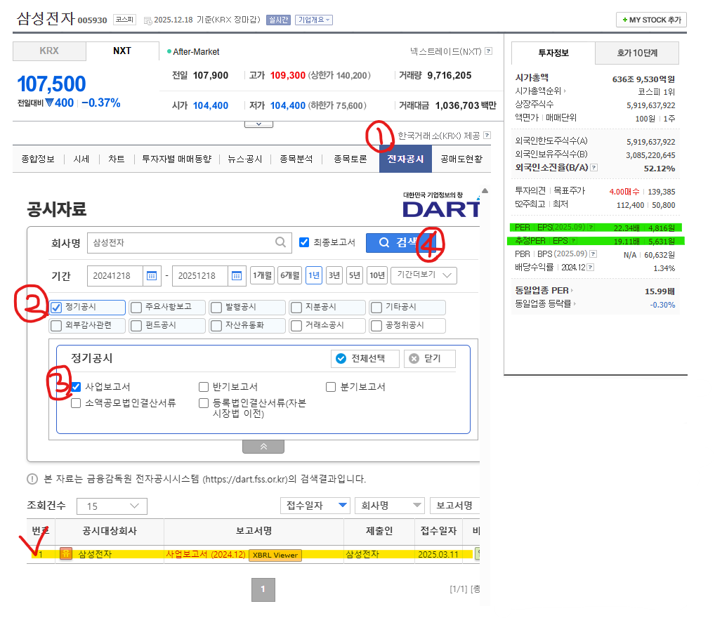
Task: Click the info icon before the DART notice
Action: point(32,479)
